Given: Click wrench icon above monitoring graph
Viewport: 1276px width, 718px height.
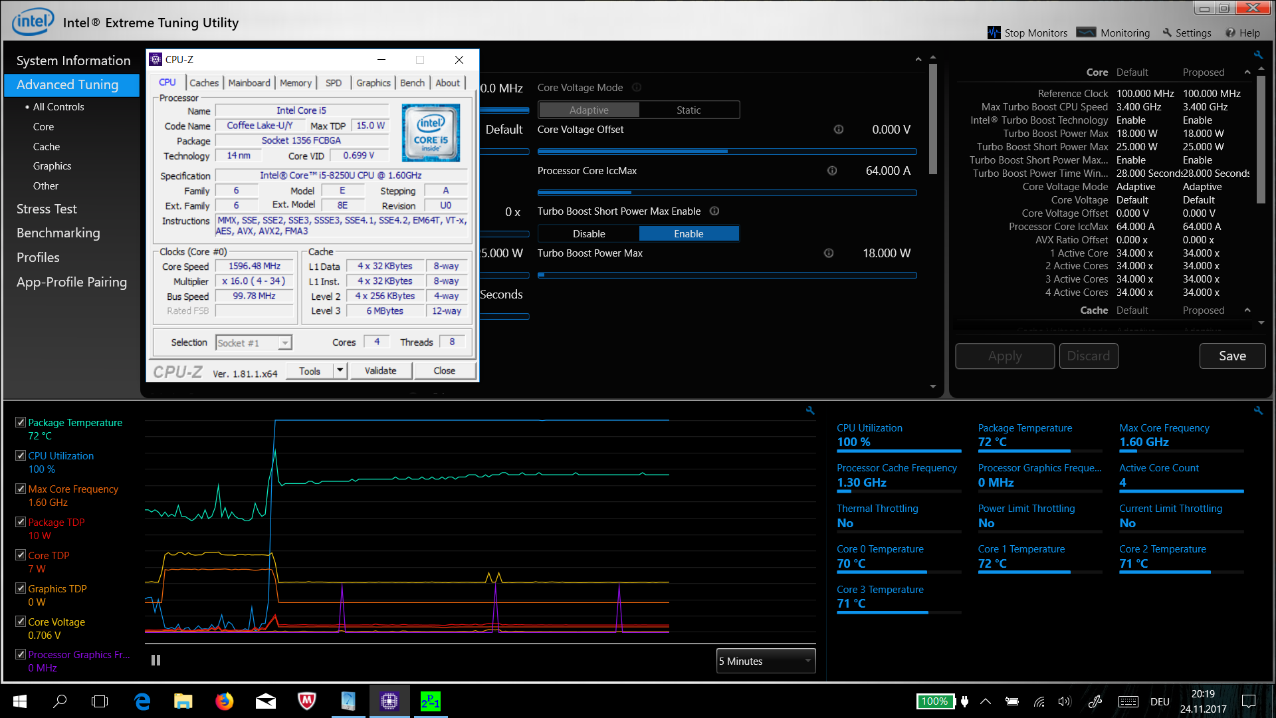Looking at the screenshot, I should (810, 411).
